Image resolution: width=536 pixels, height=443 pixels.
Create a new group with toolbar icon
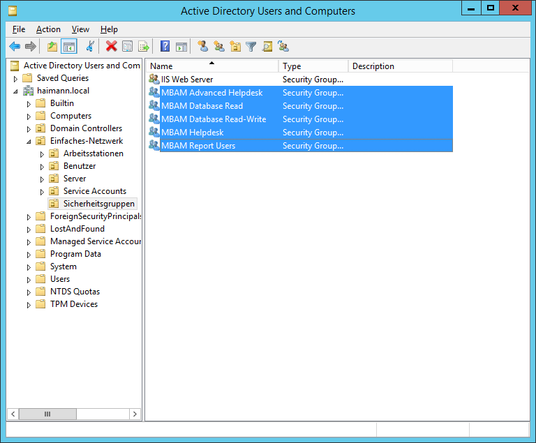218,46
